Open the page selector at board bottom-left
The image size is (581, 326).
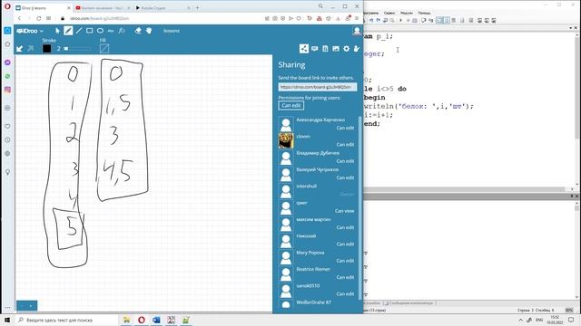pos(27,306)
